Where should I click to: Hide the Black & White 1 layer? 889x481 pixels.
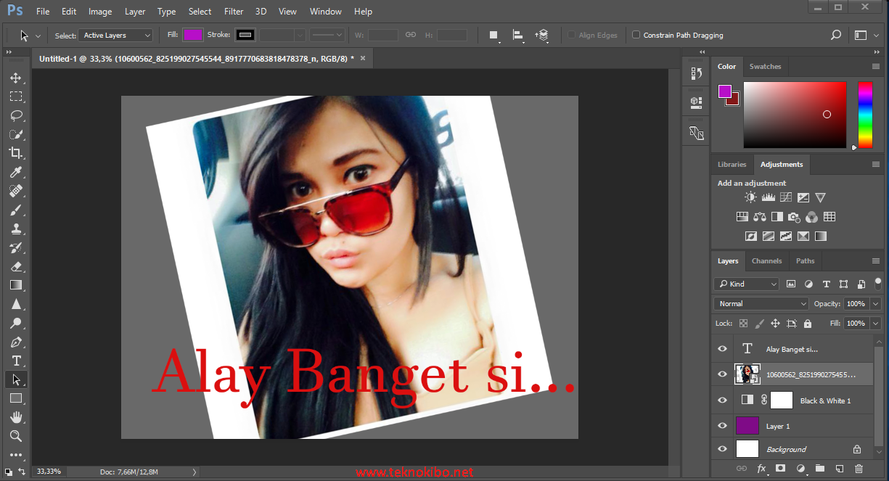[x=722, y=400]
